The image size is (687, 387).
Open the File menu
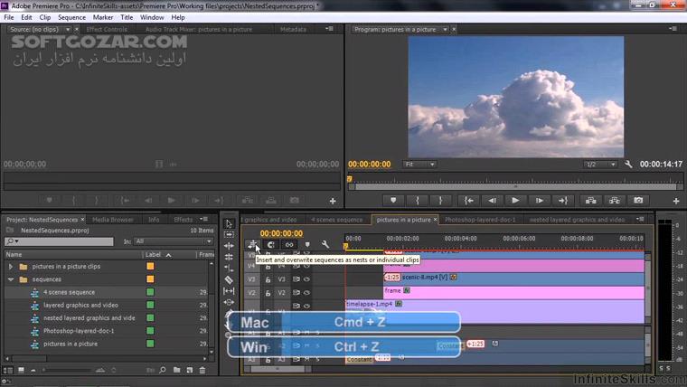9,17
